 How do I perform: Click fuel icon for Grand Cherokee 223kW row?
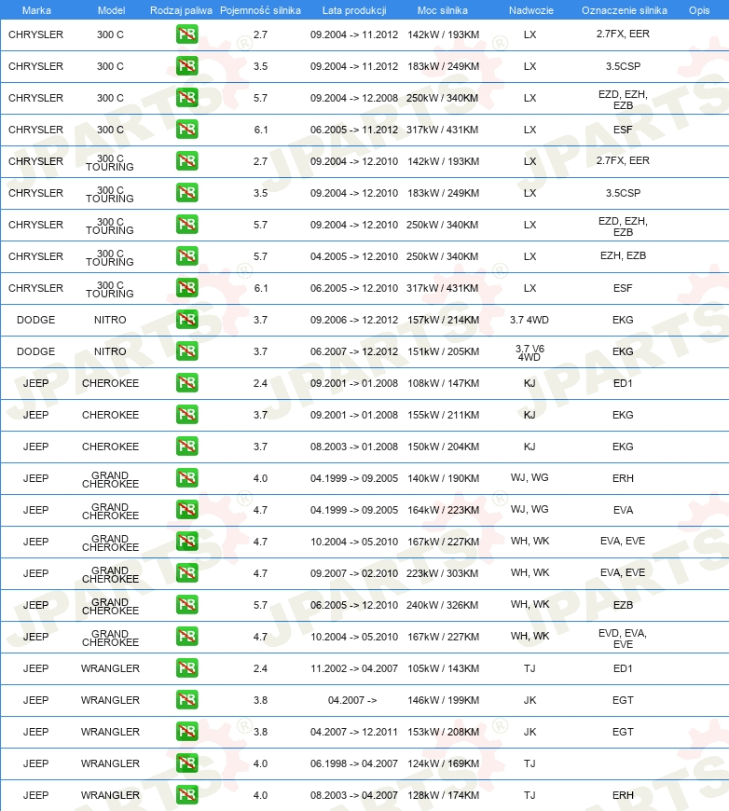tap(186, 573)
